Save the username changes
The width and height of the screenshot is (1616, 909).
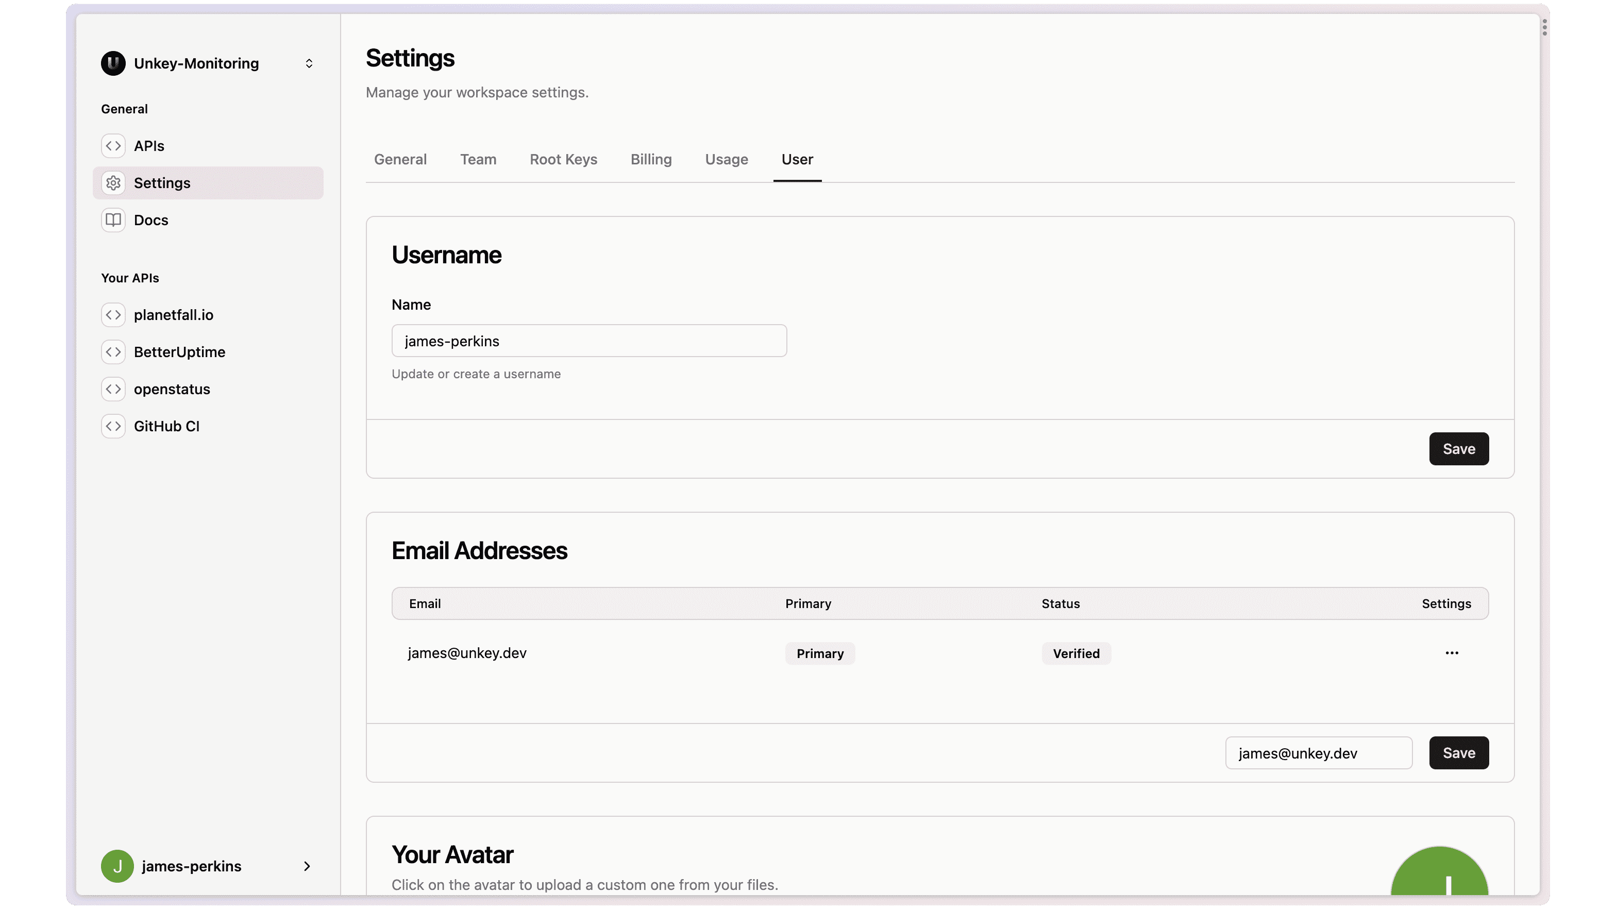1458,447
